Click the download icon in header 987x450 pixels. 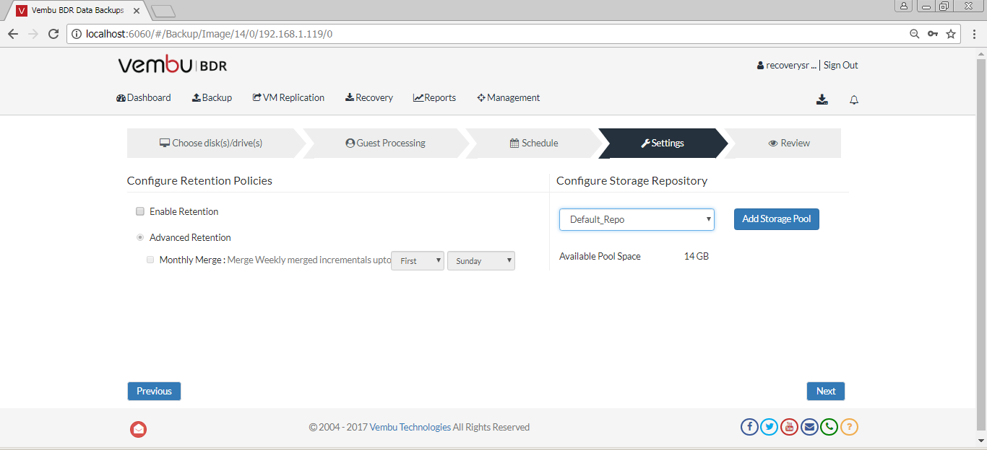coord(822,100)
